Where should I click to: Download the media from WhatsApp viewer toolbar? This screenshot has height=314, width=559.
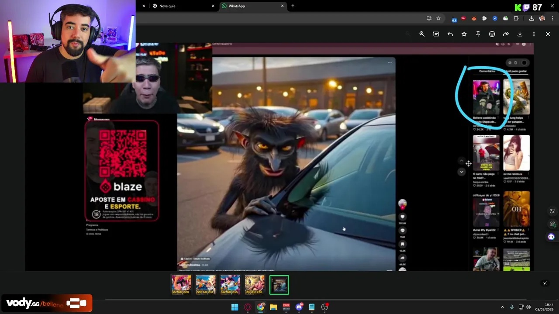(x=520, y=34)
